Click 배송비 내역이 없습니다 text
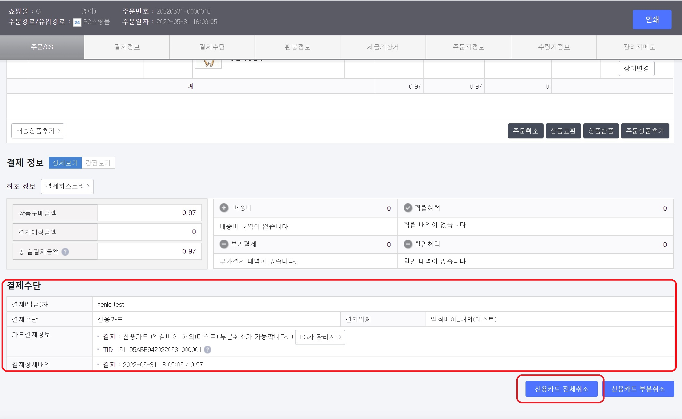Image resolution: width=682 pixels, height=419 pixels. point(255,227)
